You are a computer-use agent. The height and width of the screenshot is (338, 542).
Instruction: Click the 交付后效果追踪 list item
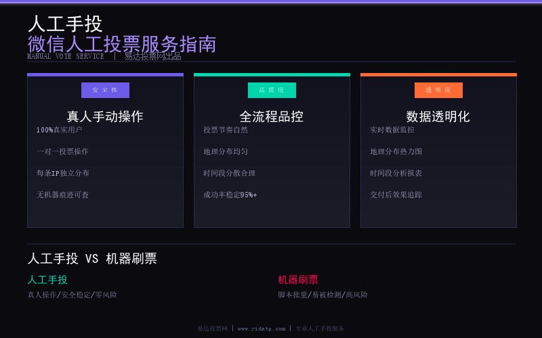coord(396,195)
